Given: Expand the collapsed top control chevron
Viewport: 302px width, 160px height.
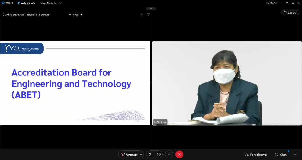Looking at the screenshot, I should pos(151,8).
